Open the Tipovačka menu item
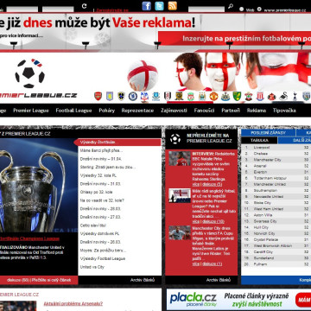Screen dimensions: 311x311 click(284, 111)
